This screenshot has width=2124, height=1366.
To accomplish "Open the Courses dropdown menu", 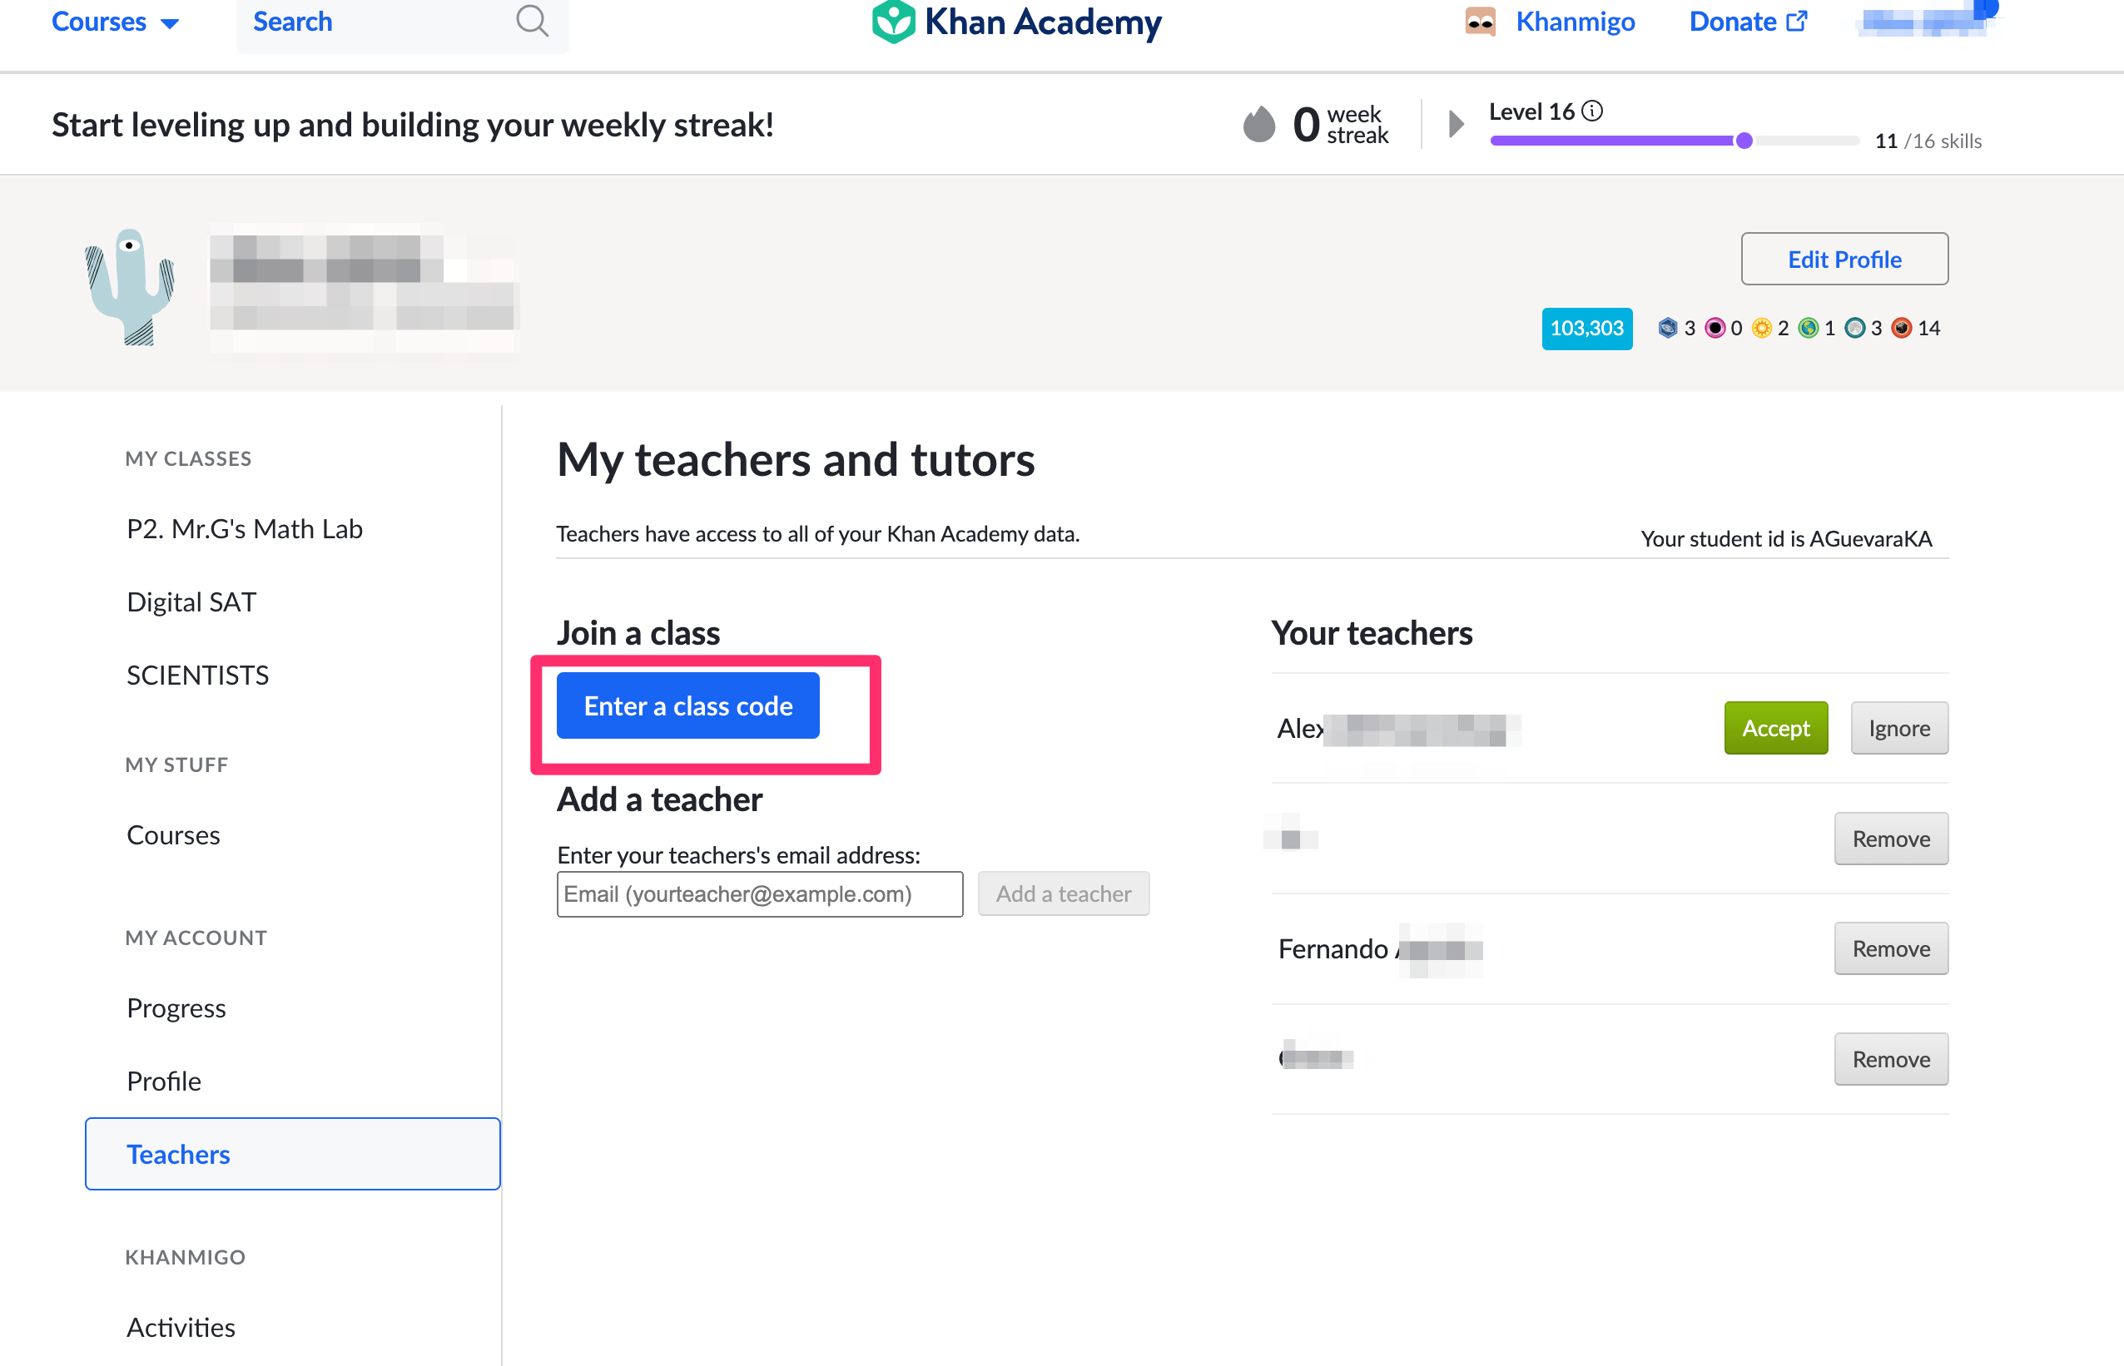I will pyautogui.click(x=116, y=22).
